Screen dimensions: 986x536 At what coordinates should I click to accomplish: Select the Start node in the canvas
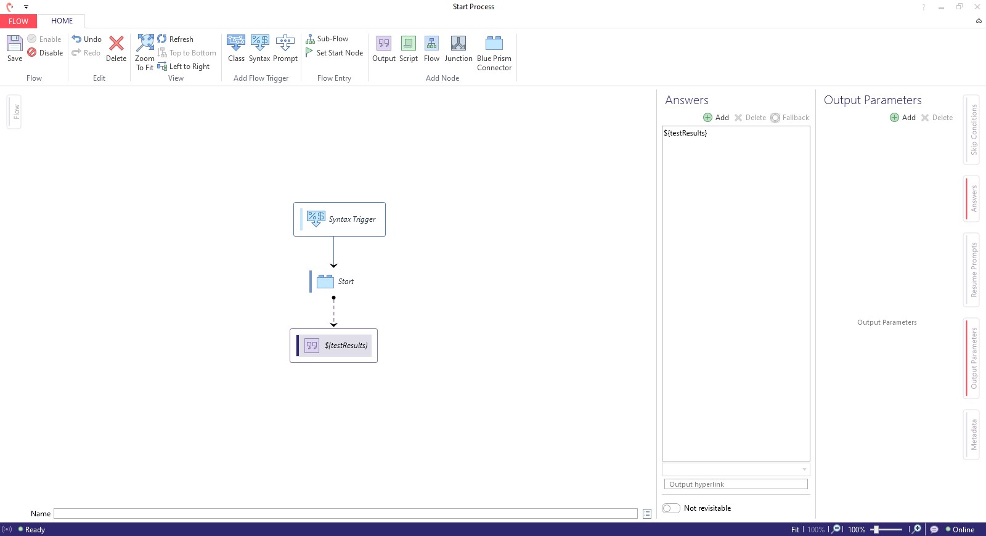click(333, 282)
